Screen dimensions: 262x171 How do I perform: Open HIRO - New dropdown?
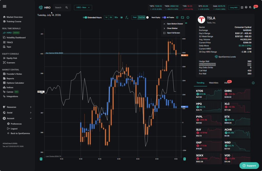[x=83, y=7]
